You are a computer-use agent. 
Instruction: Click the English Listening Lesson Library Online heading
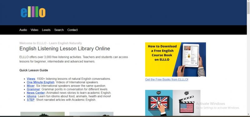tap(65, 48)
